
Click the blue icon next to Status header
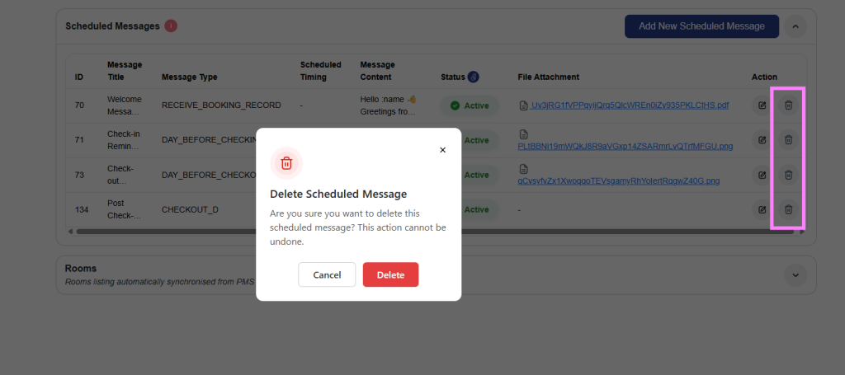coord(474,77)
